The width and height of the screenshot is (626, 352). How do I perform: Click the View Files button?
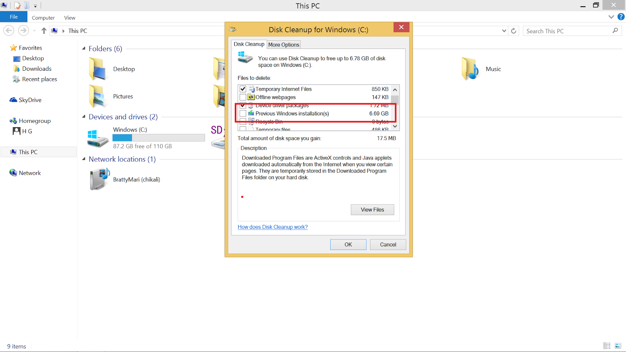click(372, 210)
